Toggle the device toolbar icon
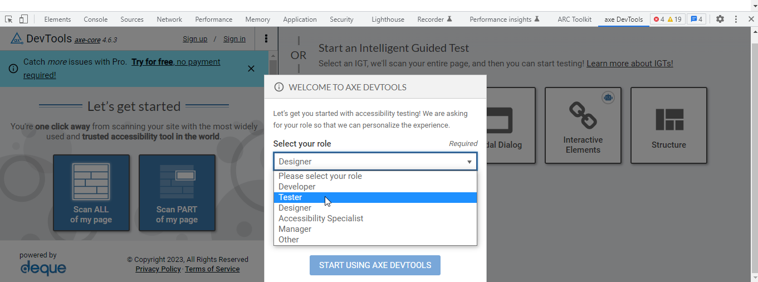758x282 pixels. [x=23, y=19]
